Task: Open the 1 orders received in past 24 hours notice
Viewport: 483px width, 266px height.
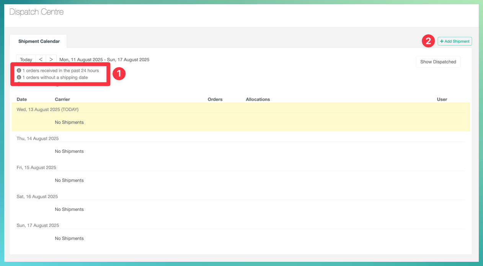Action: [x=60, y=71]
